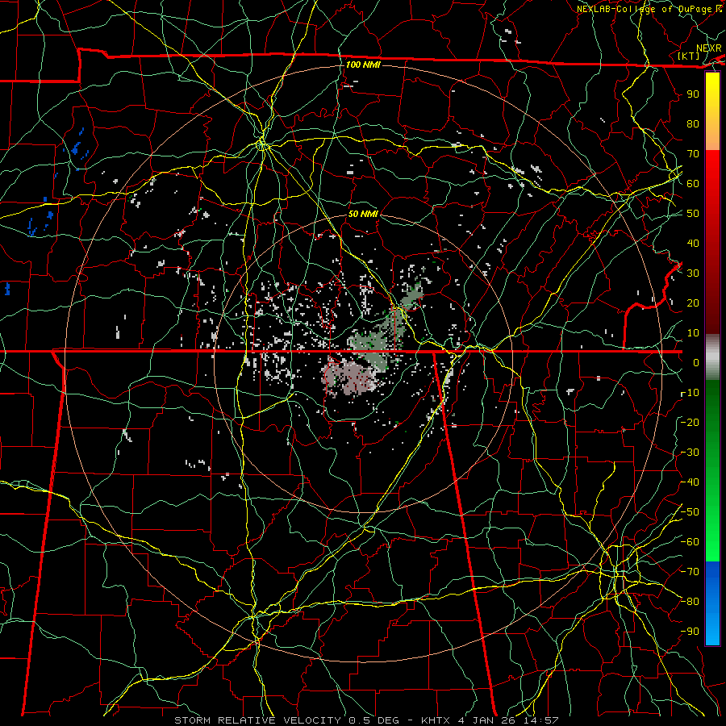Image resolution: width=726 pixels, height=726 pixels.
Task: Click the -50 value on velocity scale
Action: [690, 511]
